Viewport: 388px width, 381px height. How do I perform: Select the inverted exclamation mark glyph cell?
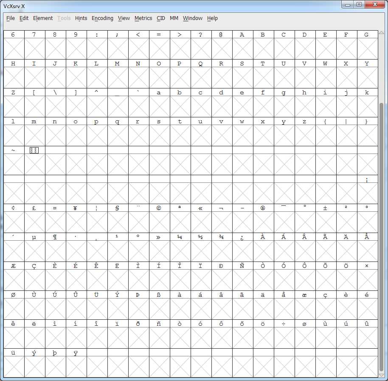368,190
